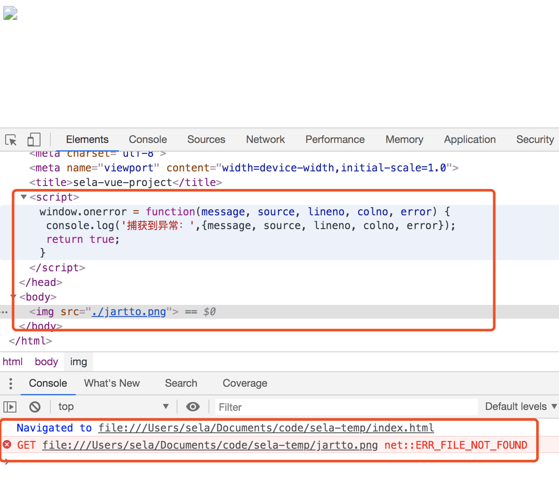Viewport: 559px width, 478px height.
Task: Switch to the Sources tab
Action: tap(206, 140)
